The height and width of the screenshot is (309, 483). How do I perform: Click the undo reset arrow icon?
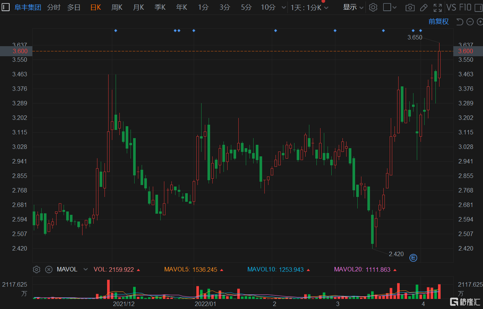460,22
